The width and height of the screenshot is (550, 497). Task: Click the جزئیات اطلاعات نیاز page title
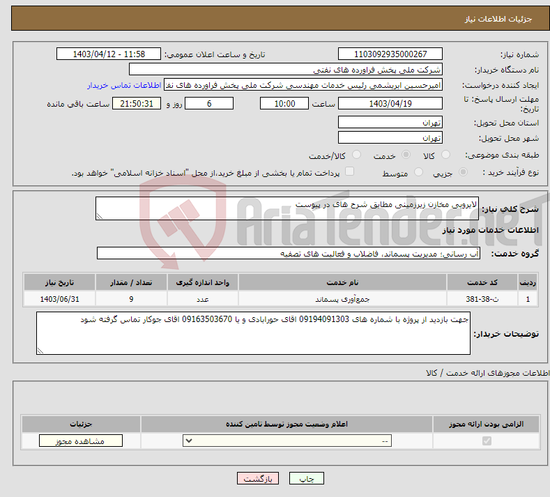[x=498, y=19]
